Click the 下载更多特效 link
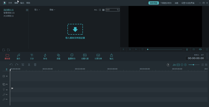This screenshot has height=107, width=209. (166, 3)
